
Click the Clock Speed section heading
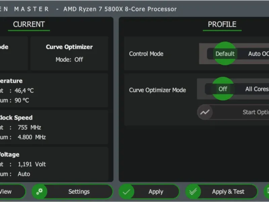[x=16, y=117]
